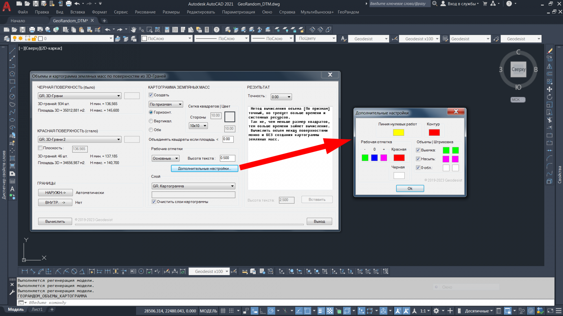
Task: Open the ГеоРандом menu
Action: [x=348, y=12]
